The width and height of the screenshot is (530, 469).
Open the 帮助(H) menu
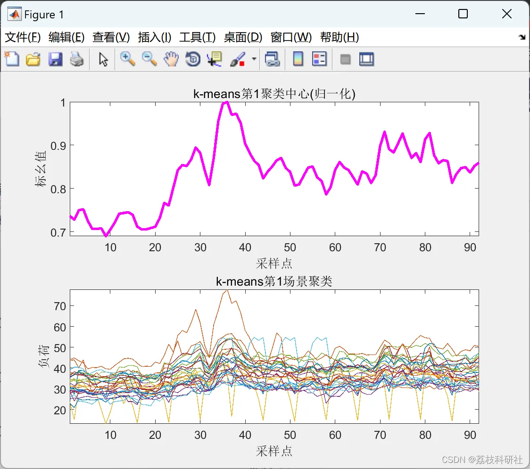click(x=340, y=37)
